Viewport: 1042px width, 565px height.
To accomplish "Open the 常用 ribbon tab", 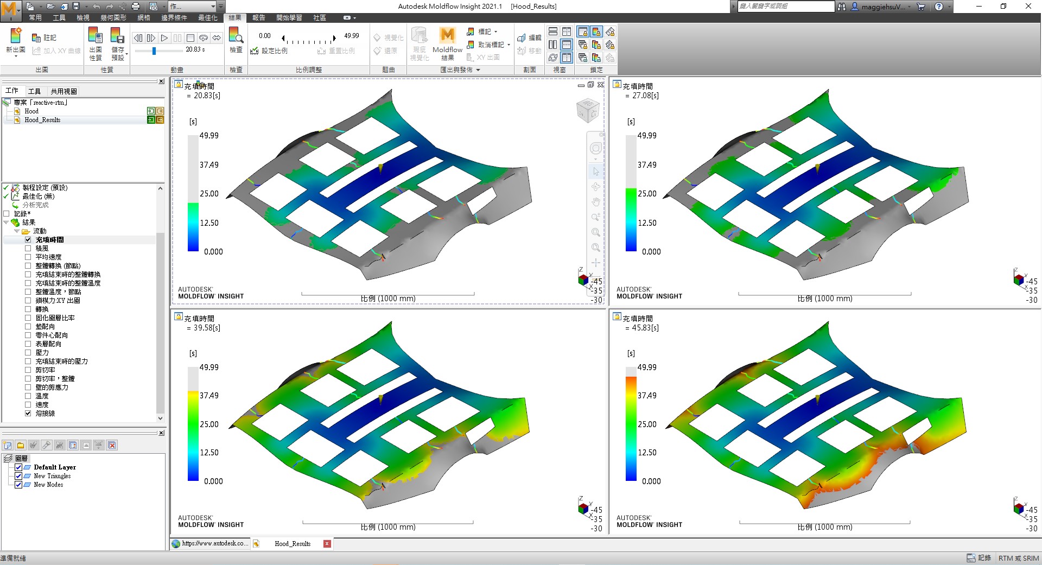I will (35, 18).
